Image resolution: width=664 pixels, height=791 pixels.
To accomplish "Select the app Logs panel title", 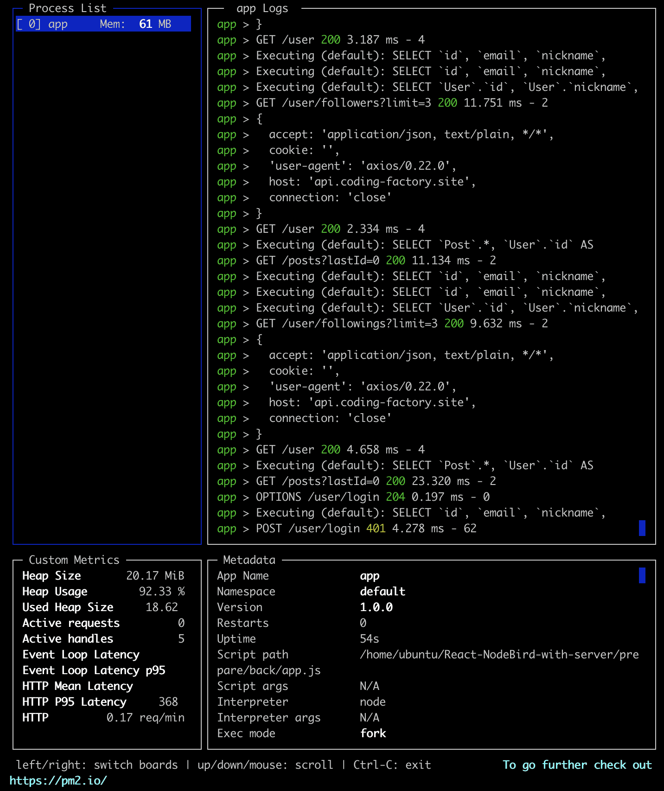I will point(262,8).
